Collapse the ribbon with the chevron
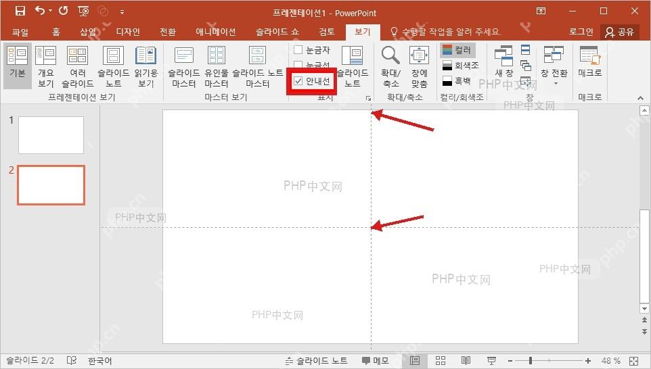The image size is (651, 369). 640,98
